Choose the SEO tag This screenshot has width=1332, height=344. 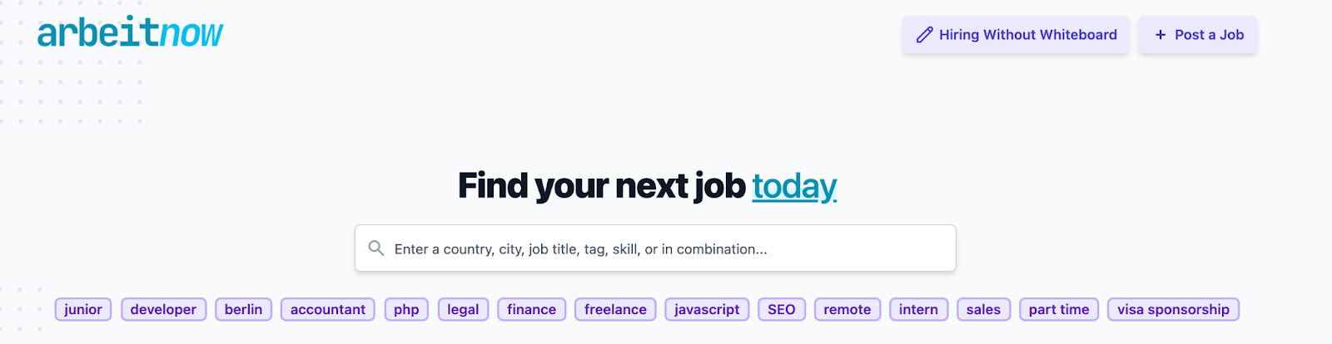781,309
